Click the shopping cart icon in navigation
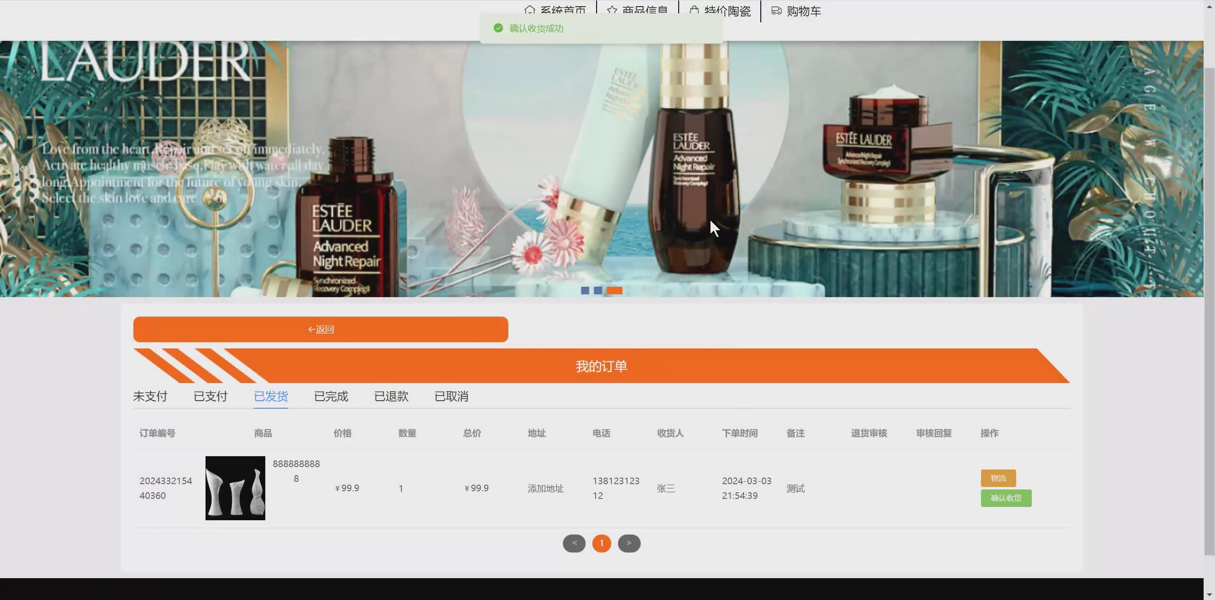 (x=776, y=11)
